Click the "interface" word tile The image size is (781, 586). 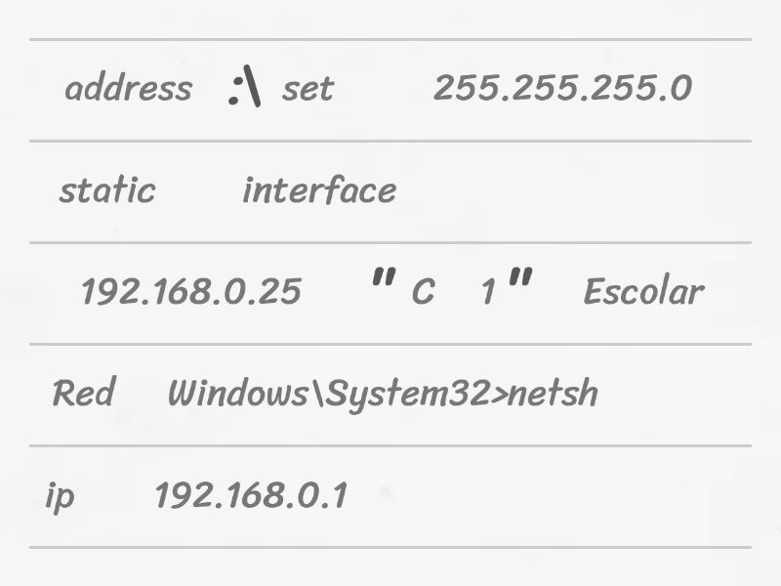pyautogui.click(x=319, y=190)
